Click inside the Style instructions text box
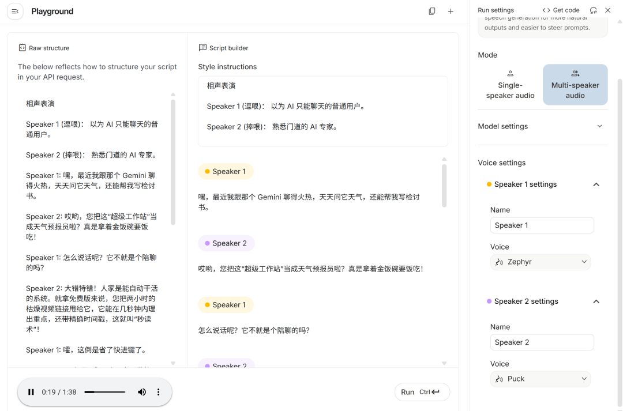The height and width of the screenshot is (411, 623). tap(322, 111)
